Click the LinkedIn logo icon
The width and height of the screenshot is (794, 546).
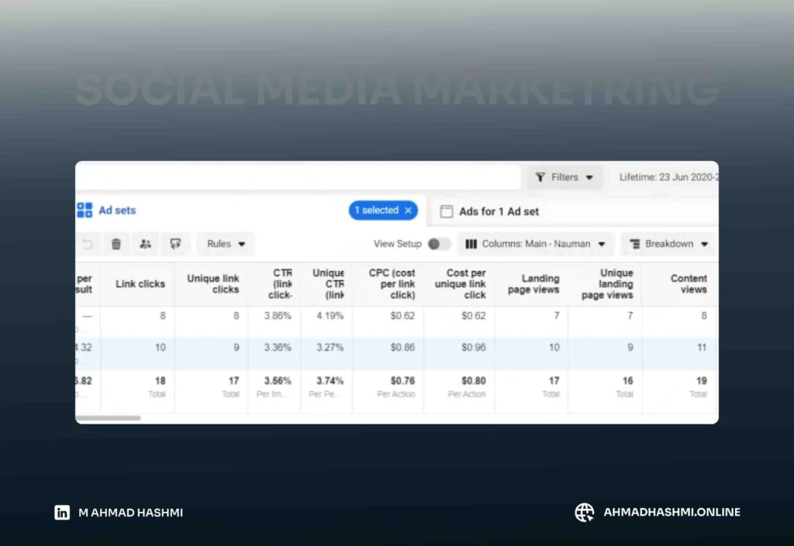click(62, 512)
